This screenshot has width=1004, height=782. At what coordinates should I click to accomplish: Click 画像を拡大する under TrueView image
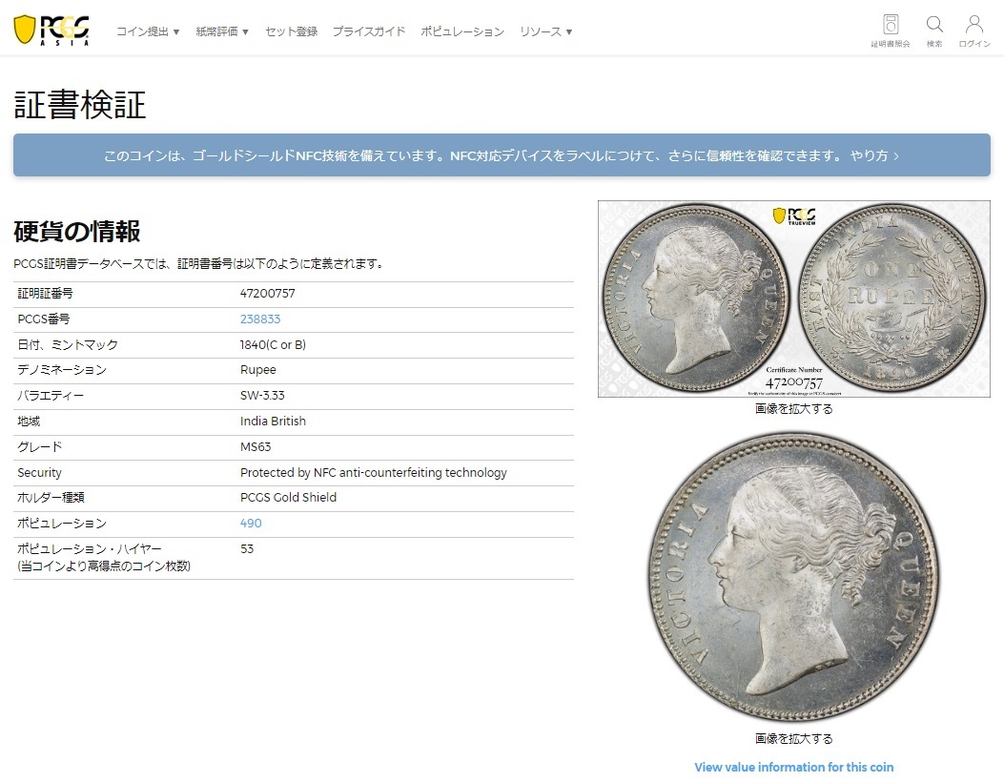(794, 408)
